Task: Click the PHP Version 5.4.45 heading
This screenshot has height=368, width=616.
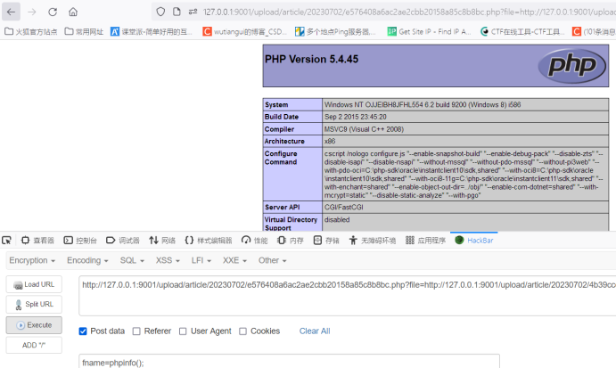Action: pyautogui.click(x=311, y=60)
